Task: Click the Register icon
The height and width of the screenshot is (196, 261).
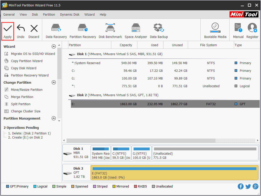Action: [x=252, y=31]
